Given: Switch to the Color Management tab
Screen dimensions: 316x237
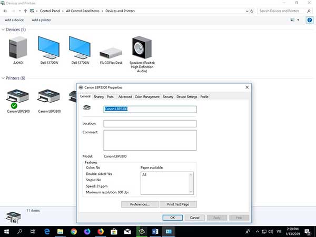Looking at the screenshot, I should [x=147, y=97].
